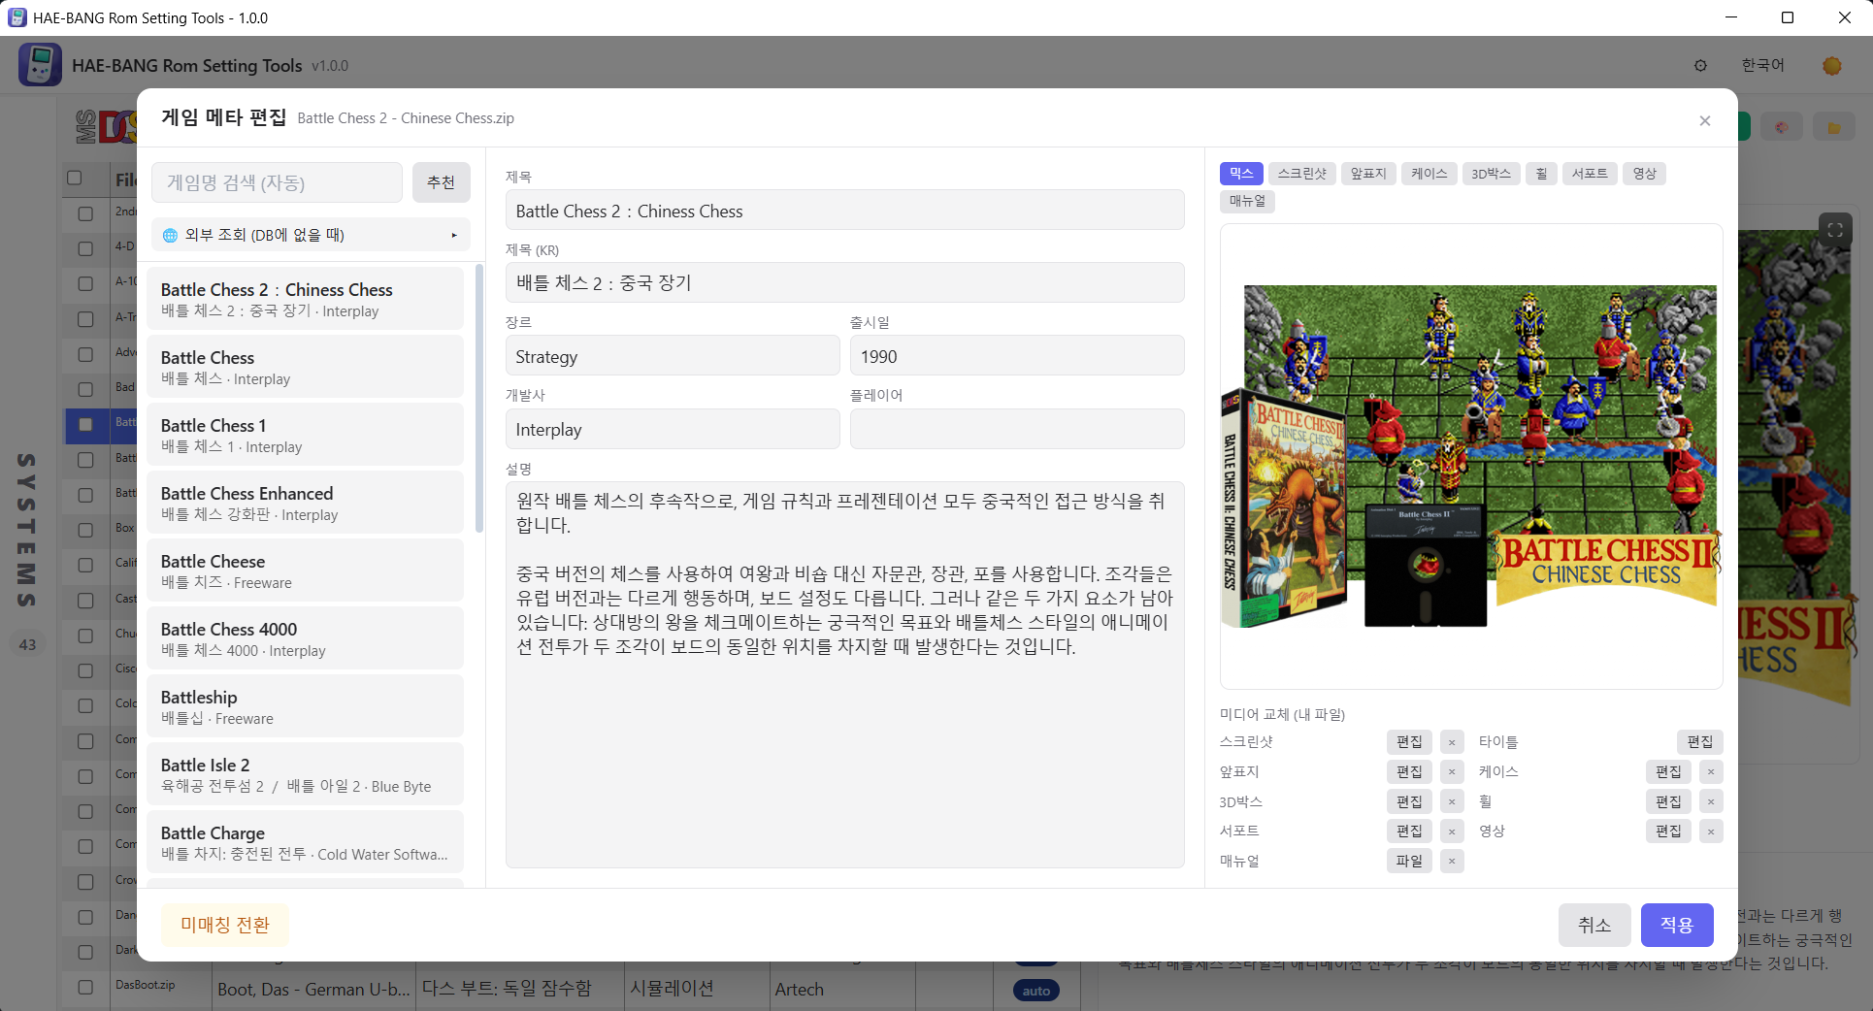Remove the 케이스 media file

pyautogui.click(x=1711, y=772)
